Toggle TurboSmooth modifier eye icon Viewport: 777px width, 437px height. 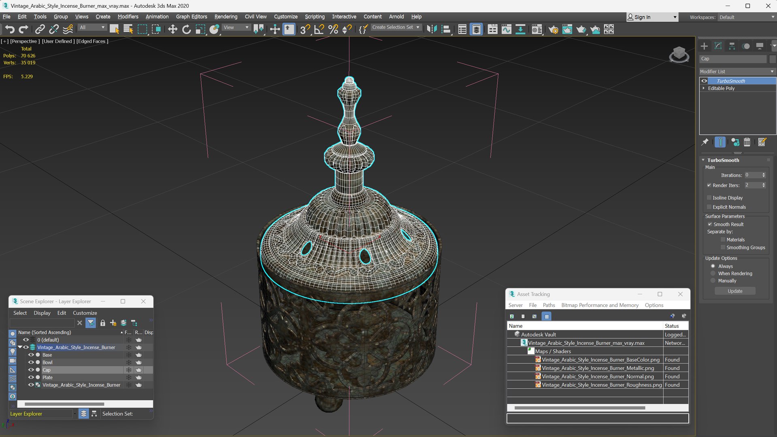[x=704, y=81]
